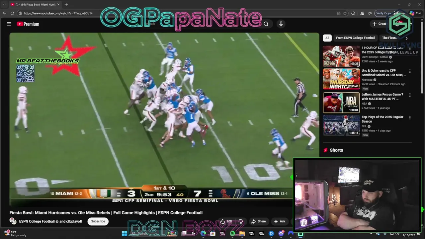Open taskbar date 1/10/2026 clock

(409, 235)
